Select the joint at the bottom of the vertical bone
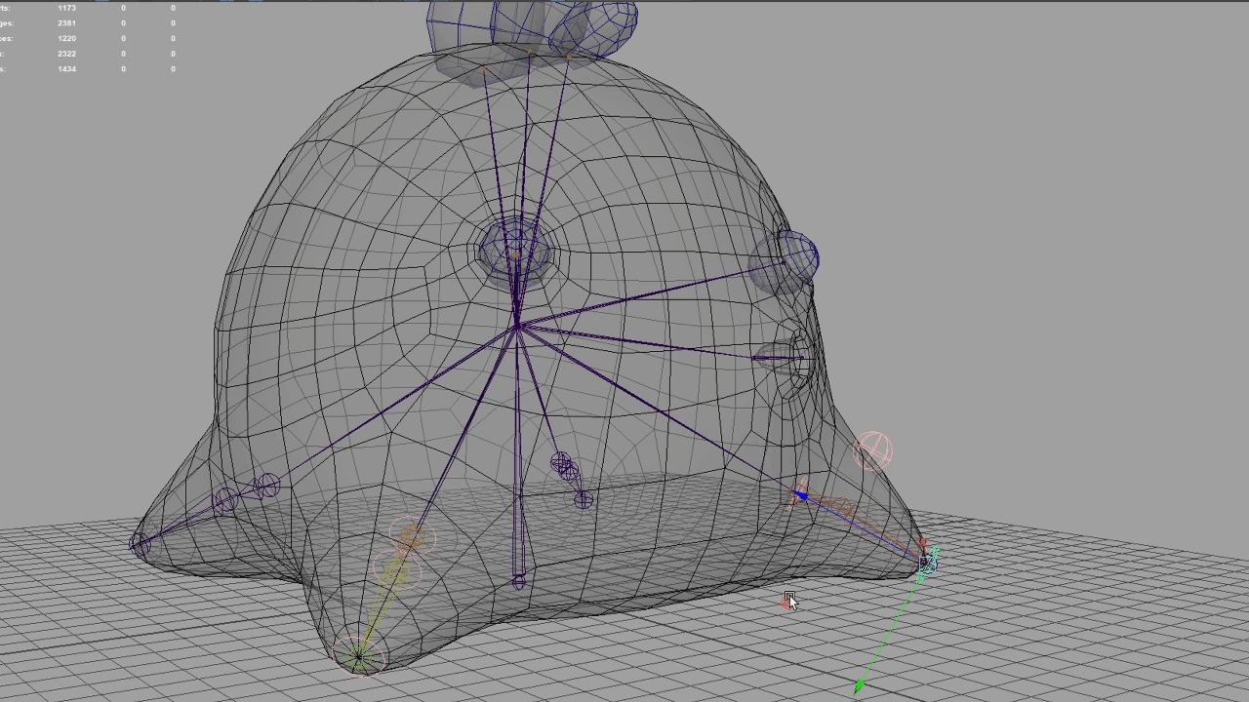Image resolution: width=1249 pixels, height=702 pixels. pos(518,582)
